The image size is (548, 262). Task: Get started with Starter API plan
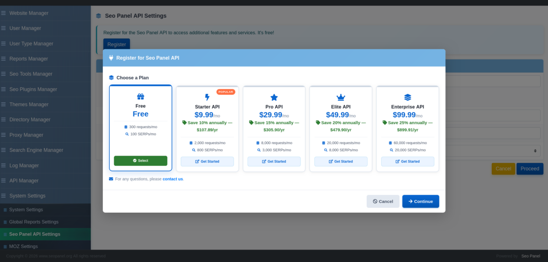pyautogui.click(x=207, y=162)
